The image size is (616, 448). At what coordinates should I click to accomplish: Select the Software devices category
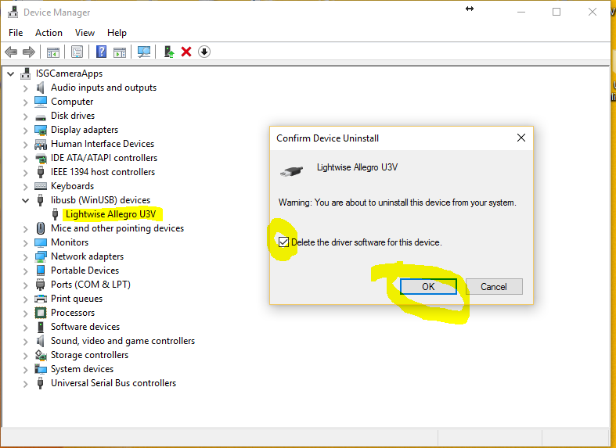(85, 327)
